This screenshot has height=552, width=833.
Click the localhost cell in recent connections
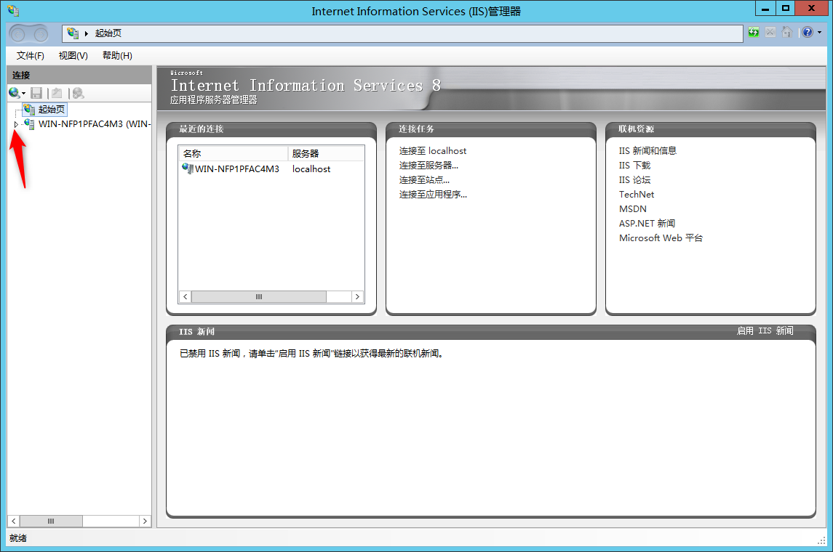pyautogui.click(x=311, y=169)
